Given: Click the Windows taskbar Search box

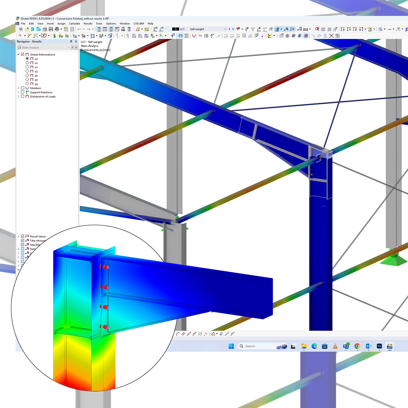Looking at the screenshot, I should pos(262,346).
